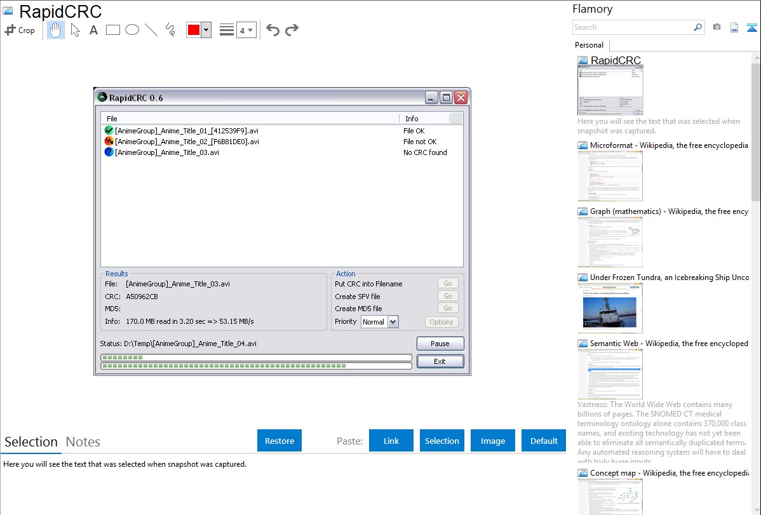Viewport: 761px width, 515px height.
Task: Click the blue collapse panel icon
Action: pos(751,27)
